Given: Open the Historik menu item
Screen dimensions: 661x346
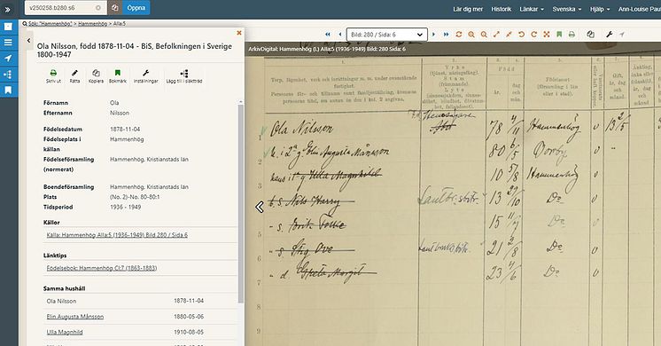Looking at the screenshot, I should [x=502, y=9].
